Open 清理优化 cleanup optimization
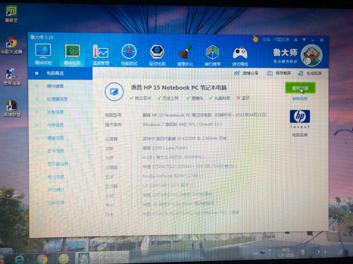Image resolution: width=353 pixels, height=264 pixels. tap(185, 55)
